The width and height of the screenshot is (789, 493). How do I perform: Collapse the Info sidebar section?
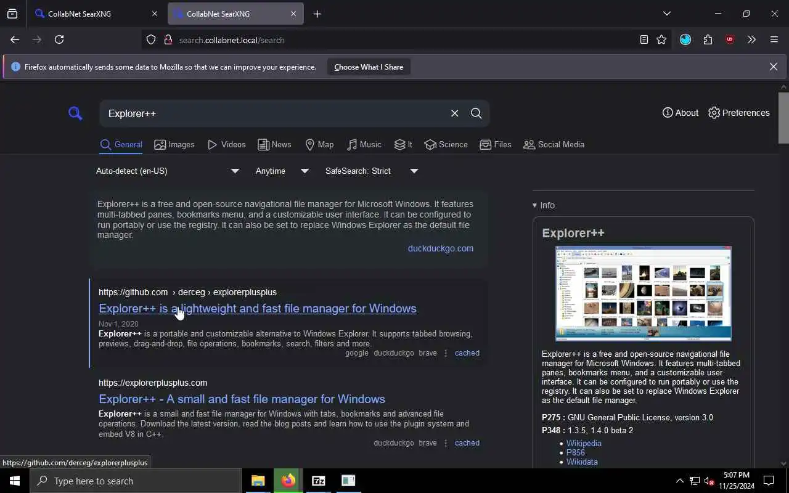[x=543, y=205]
